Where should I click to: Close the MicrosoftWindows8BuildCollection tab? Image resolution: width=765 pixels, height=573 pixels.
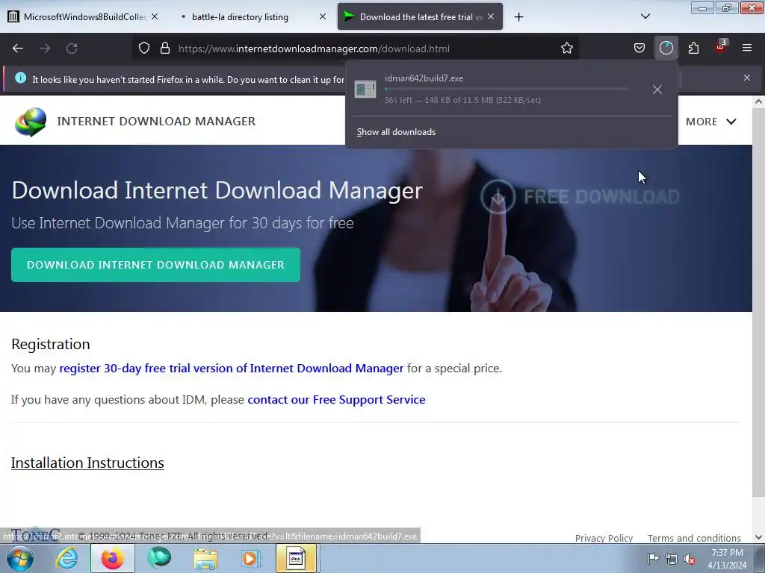pos(155,16)
